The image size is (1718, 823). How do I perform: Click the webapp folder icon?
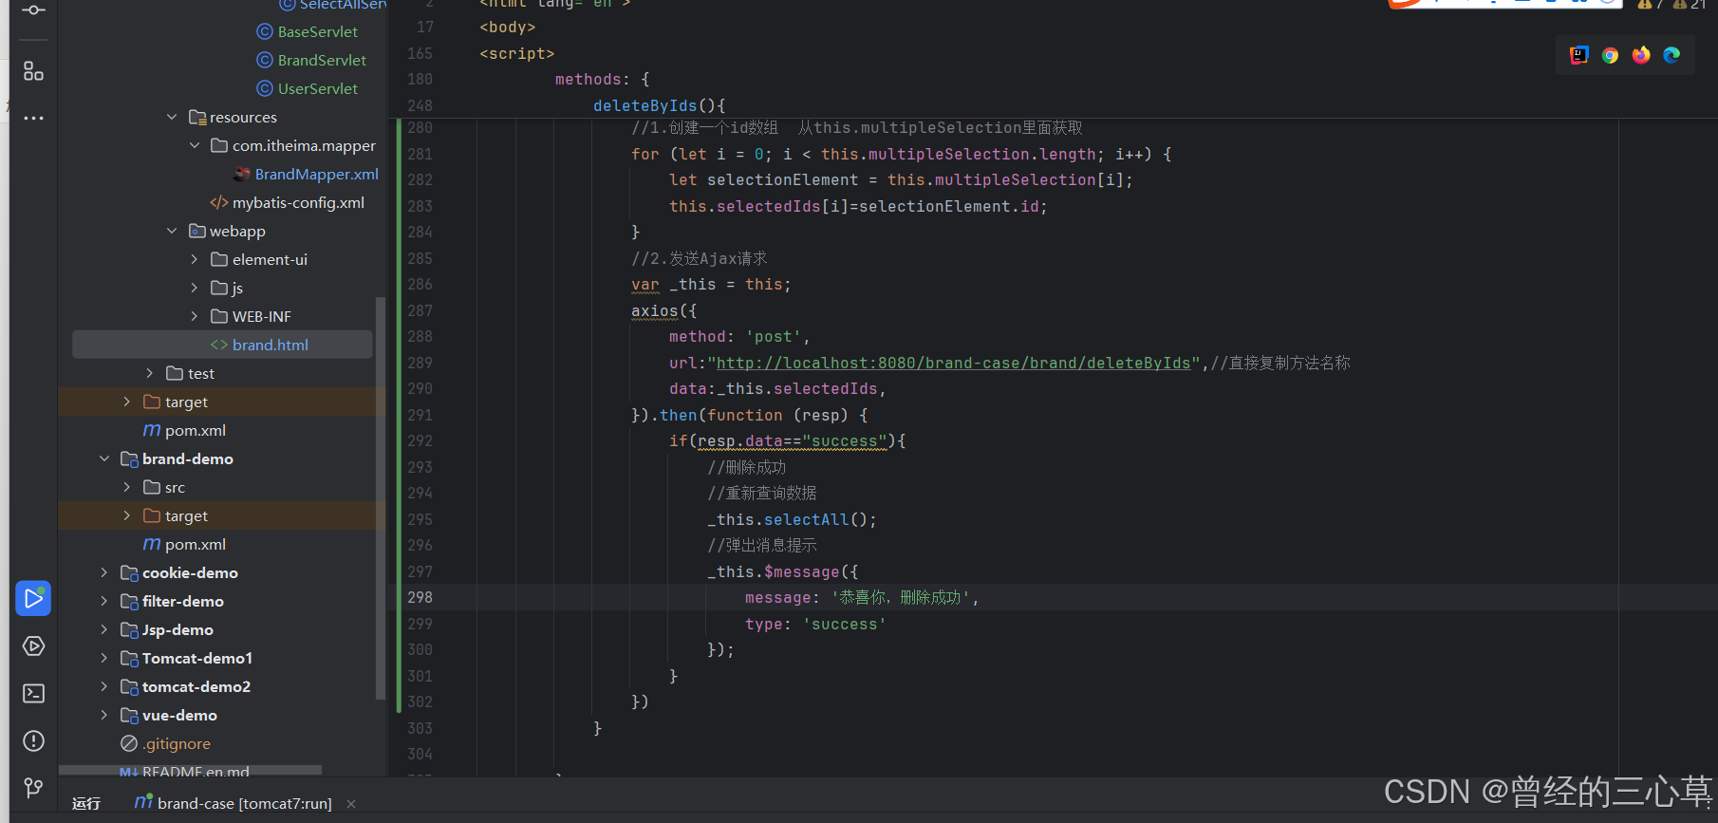(197, 231)
